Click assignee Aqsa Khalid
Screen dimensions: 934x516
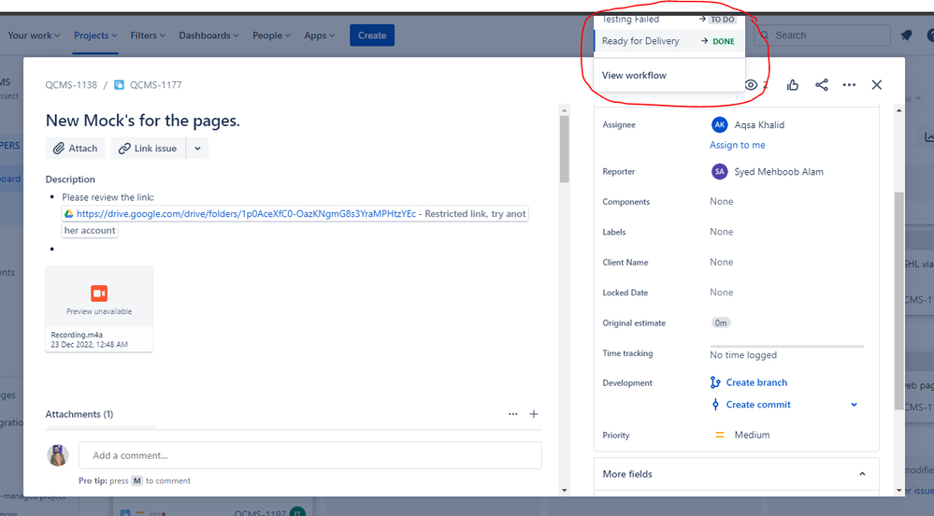click(x=748, y=124)
